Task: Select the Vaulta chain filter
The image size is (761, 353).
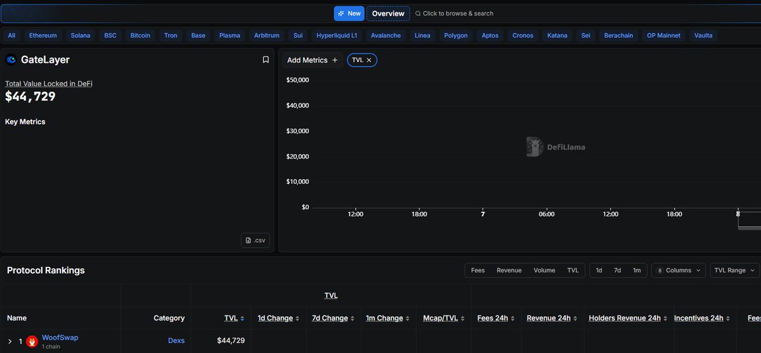Action: click(703, 35)
